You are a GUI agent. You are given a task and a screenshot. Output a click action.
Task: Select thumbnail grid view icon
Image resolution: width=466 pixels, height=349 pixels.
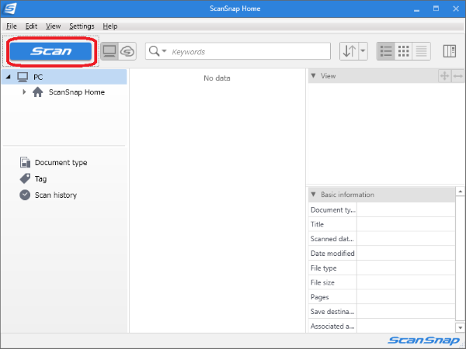point(404,51)
